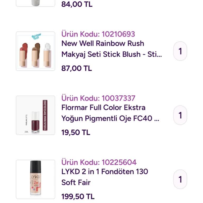Tap the 'Soft Fair' shade text
The width and height of the screenshot is (203, 203).
(x=76, y=182)
